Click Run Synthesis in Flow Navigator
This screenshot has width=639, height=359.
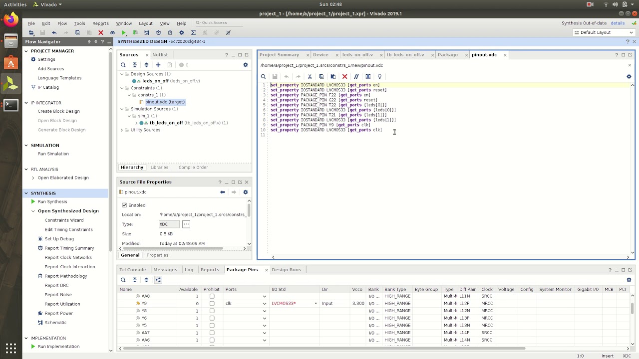point(52,201)
